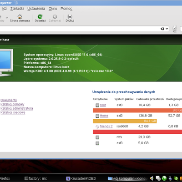The width and height of the screenshot is (182, 182).
Task: Open navigation history arrow dropdown in toolbar
Action: tap(7, 18)
